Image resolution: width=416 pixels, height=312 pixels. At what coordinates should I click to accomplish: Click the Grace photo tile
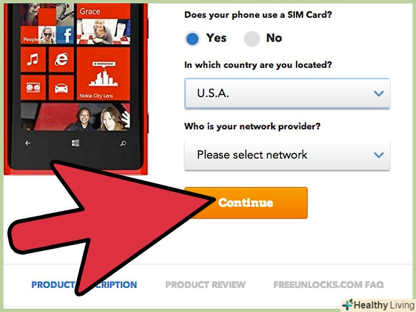coord(103,24)
